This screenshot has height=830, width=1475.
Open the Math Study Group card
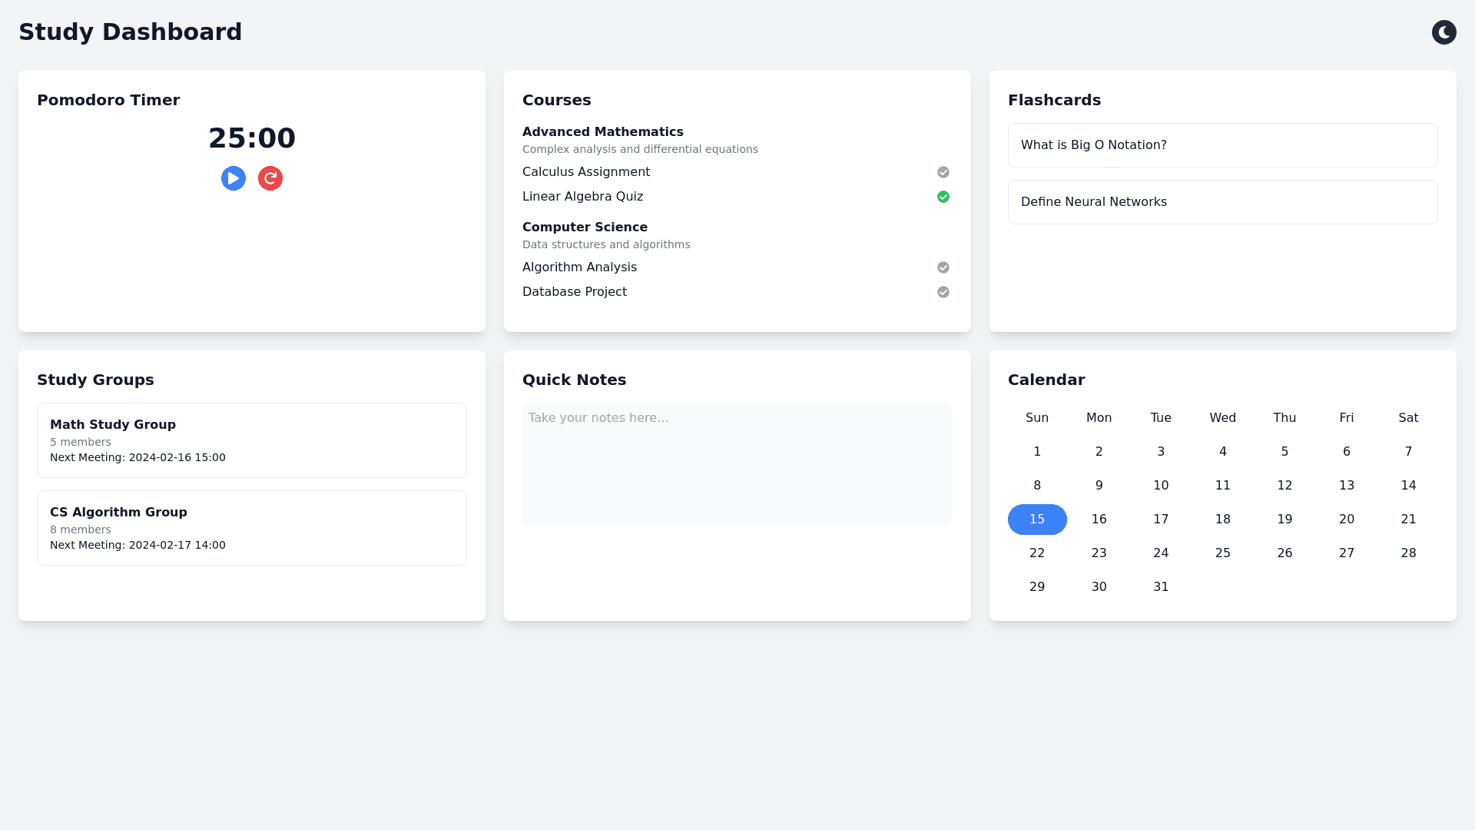coord(252,440)
